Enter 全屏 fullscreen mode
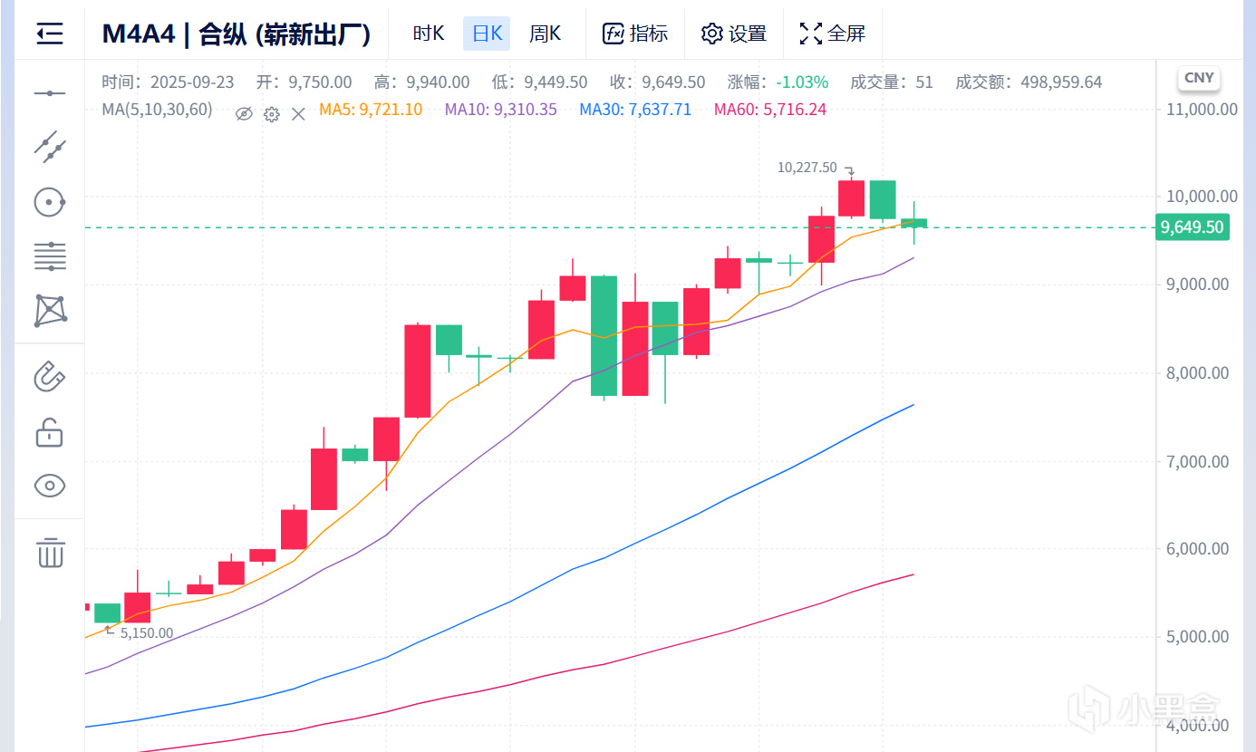Image resolution: width=1256 pixels, height=752 pixels. click(832, 34)
